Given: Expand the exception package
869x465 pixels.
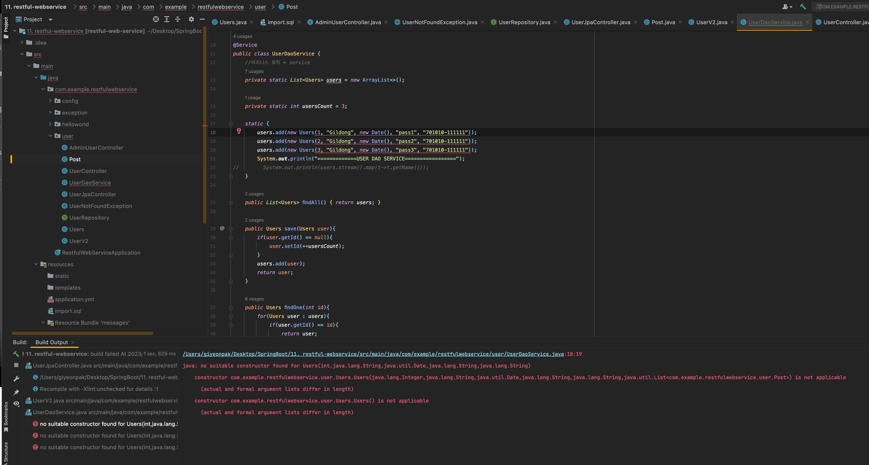Looking at the screenshot, I should pos(50,112).
